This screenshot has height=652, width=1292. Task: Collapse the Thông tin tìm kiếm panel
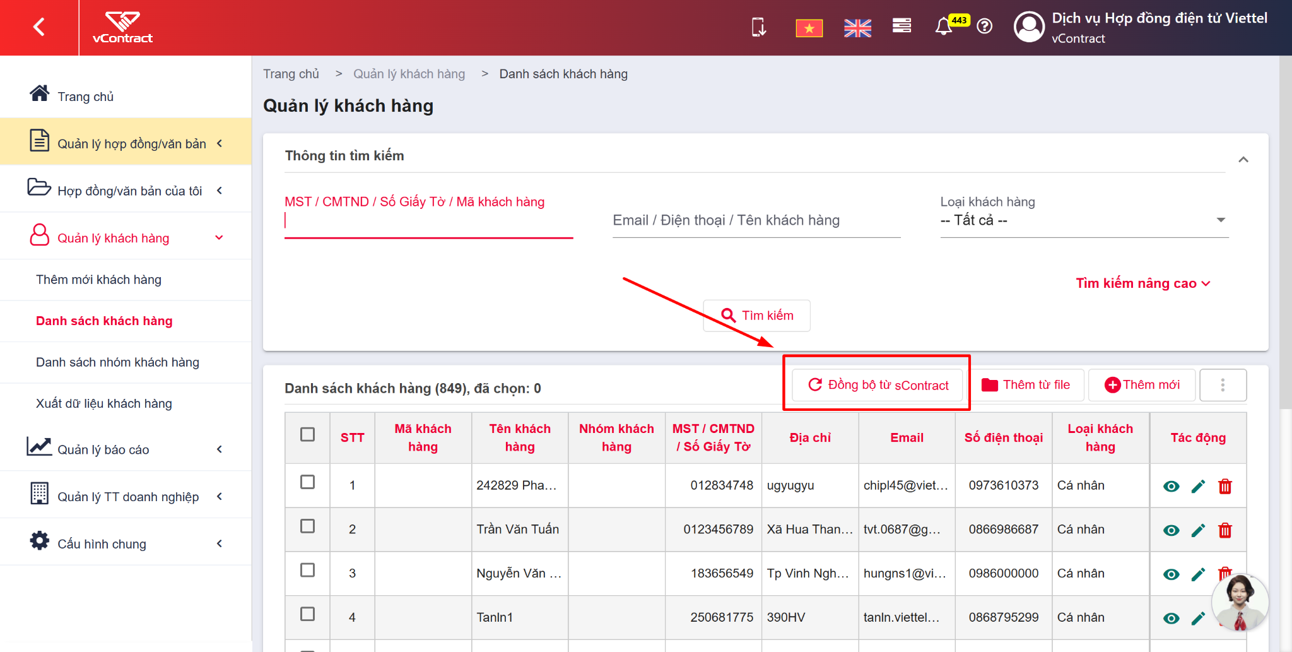1243,160
